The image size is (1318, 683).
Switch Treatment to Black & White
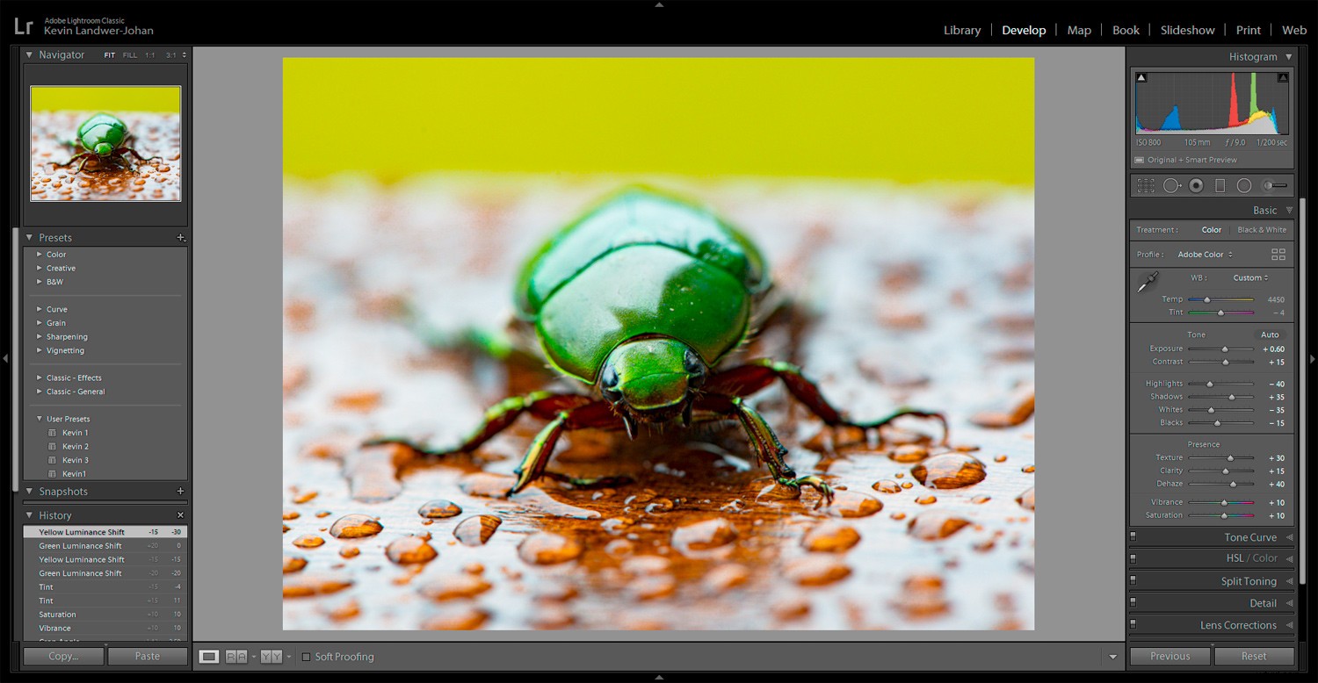tap(1263, 229)
